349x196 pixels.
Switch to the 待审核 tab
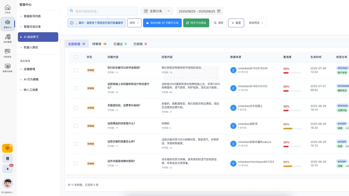pos(99,44)
